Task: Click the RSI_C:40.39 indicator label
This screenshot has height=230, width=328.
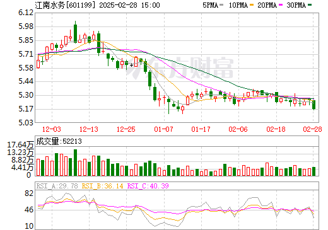Action: tap(148, 186)
